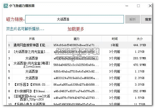Click the 1年前 time cell

[114, 45]
